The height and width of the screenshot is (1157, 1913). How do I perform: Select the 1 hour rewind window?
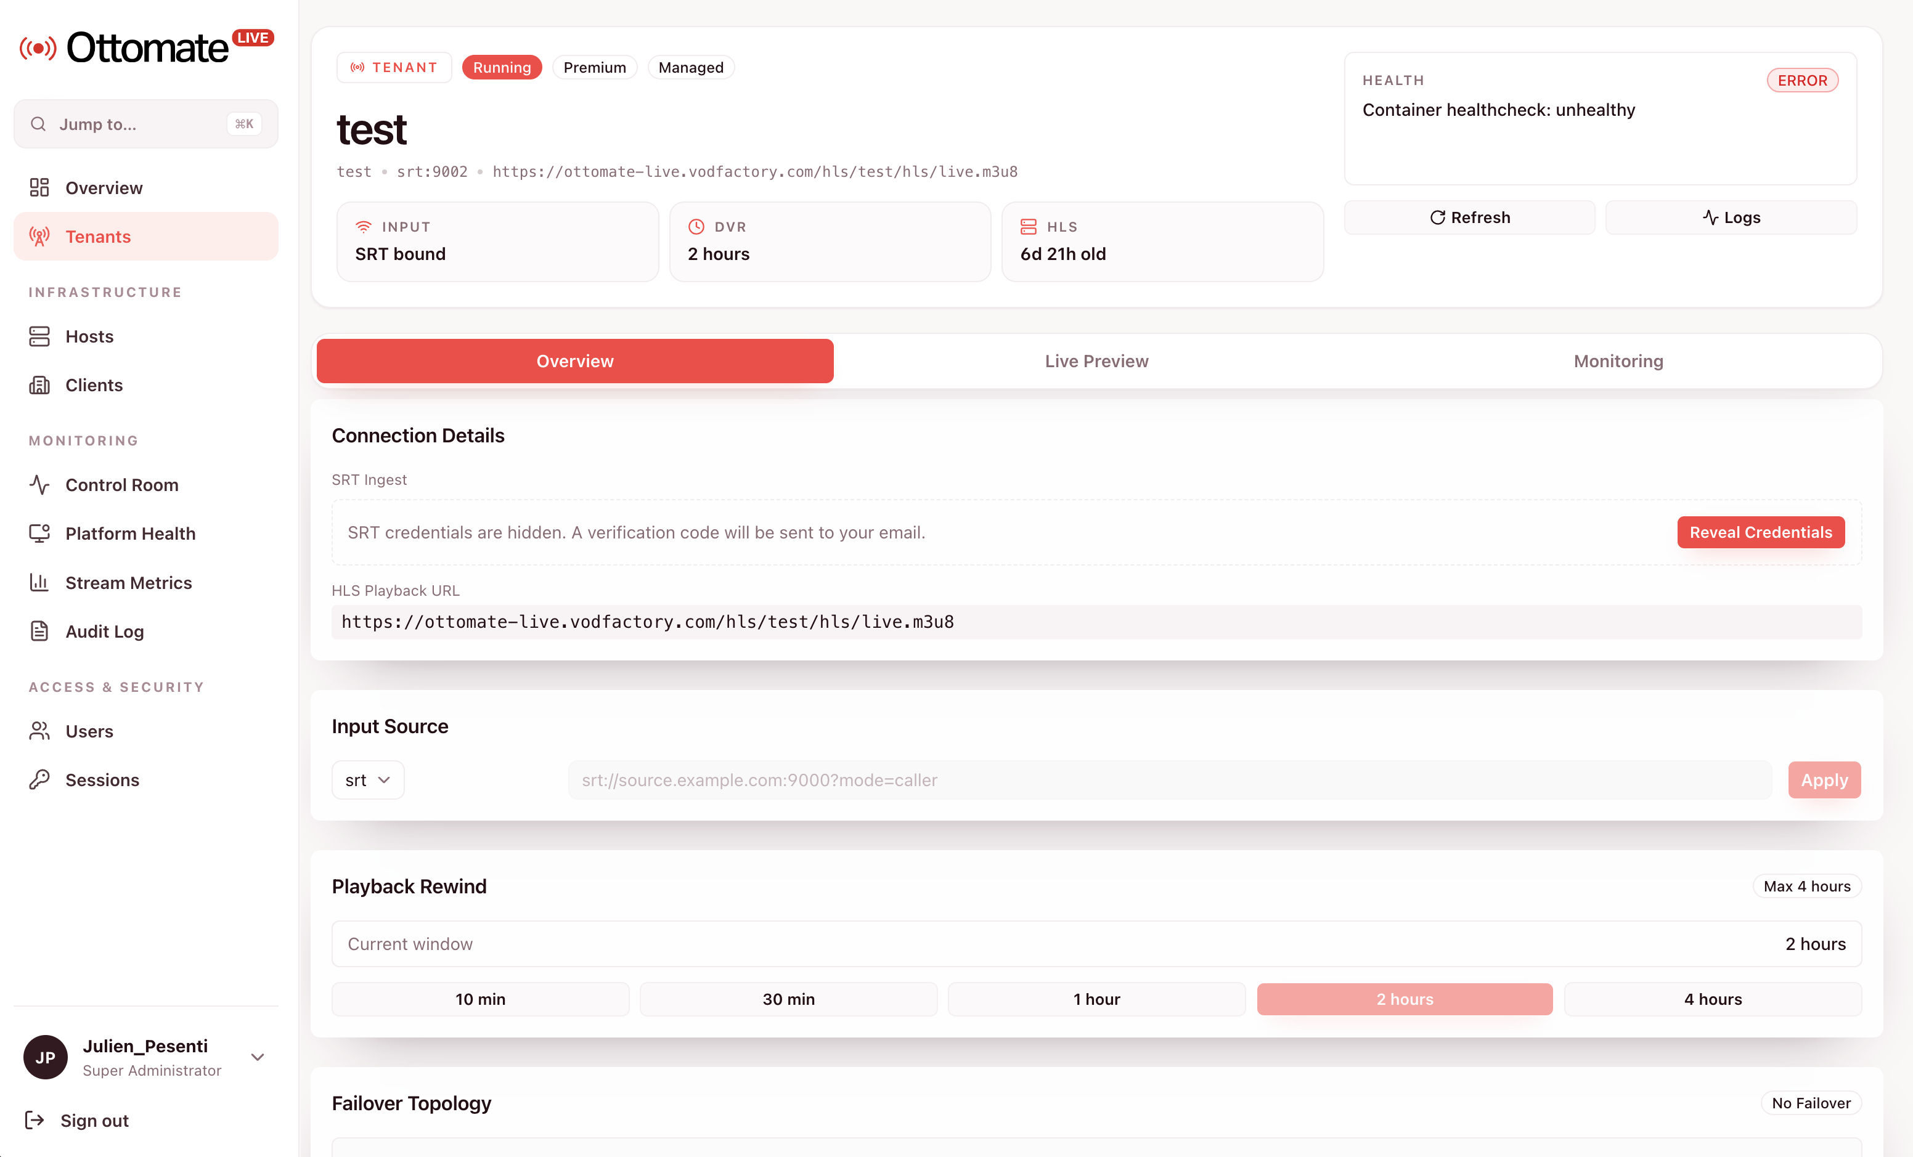tap(1097, 999)
